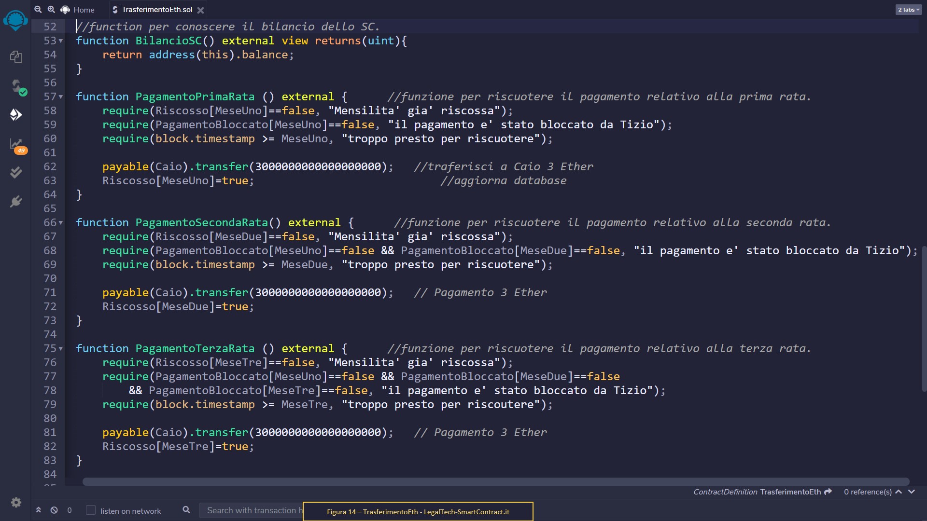Zoom out the editor font
This screenshot has width=927, height=521.
coord(38,9)
